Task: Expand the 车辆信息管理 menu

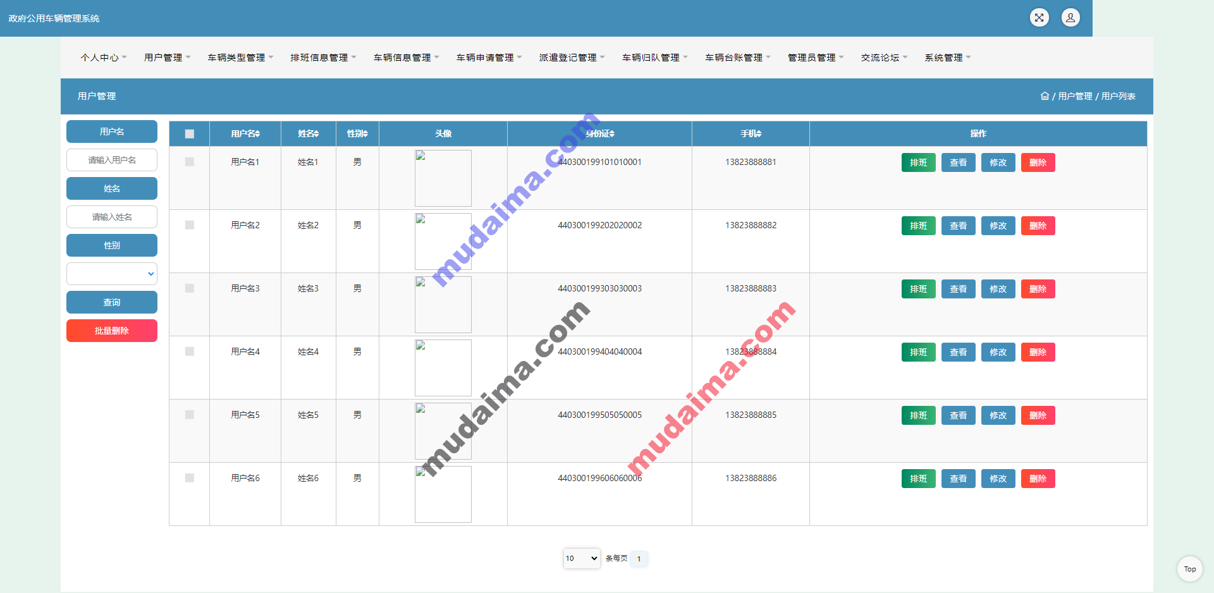Action: [x=406, y=58]
